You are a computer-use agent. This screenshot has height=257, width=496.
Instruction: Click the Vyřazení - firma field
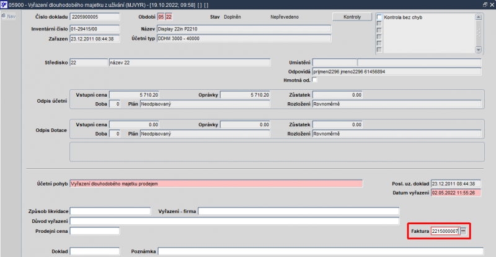tap(299, 211)
